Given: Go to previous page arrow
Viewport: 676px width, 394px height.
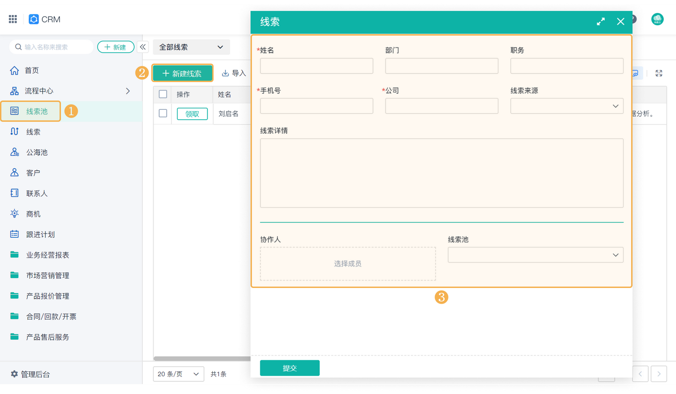Looking at the screenshot, I should 640,374.
